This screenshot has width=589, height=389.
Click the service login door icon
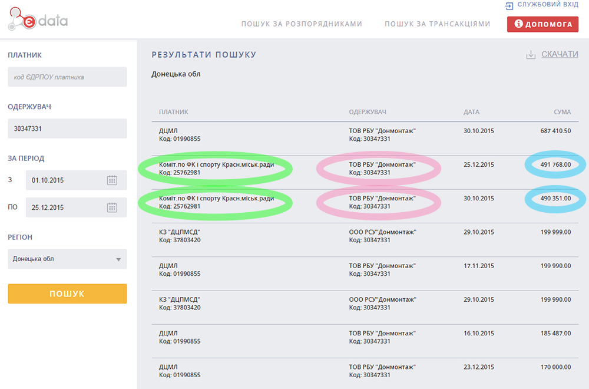click(509, 5)
